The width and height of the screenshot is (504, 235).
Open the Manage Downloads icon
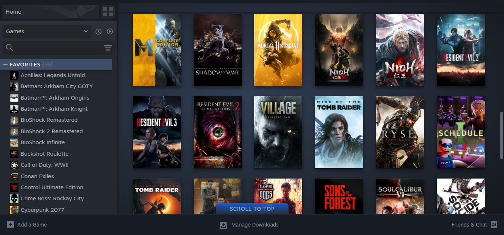point(223,225)
